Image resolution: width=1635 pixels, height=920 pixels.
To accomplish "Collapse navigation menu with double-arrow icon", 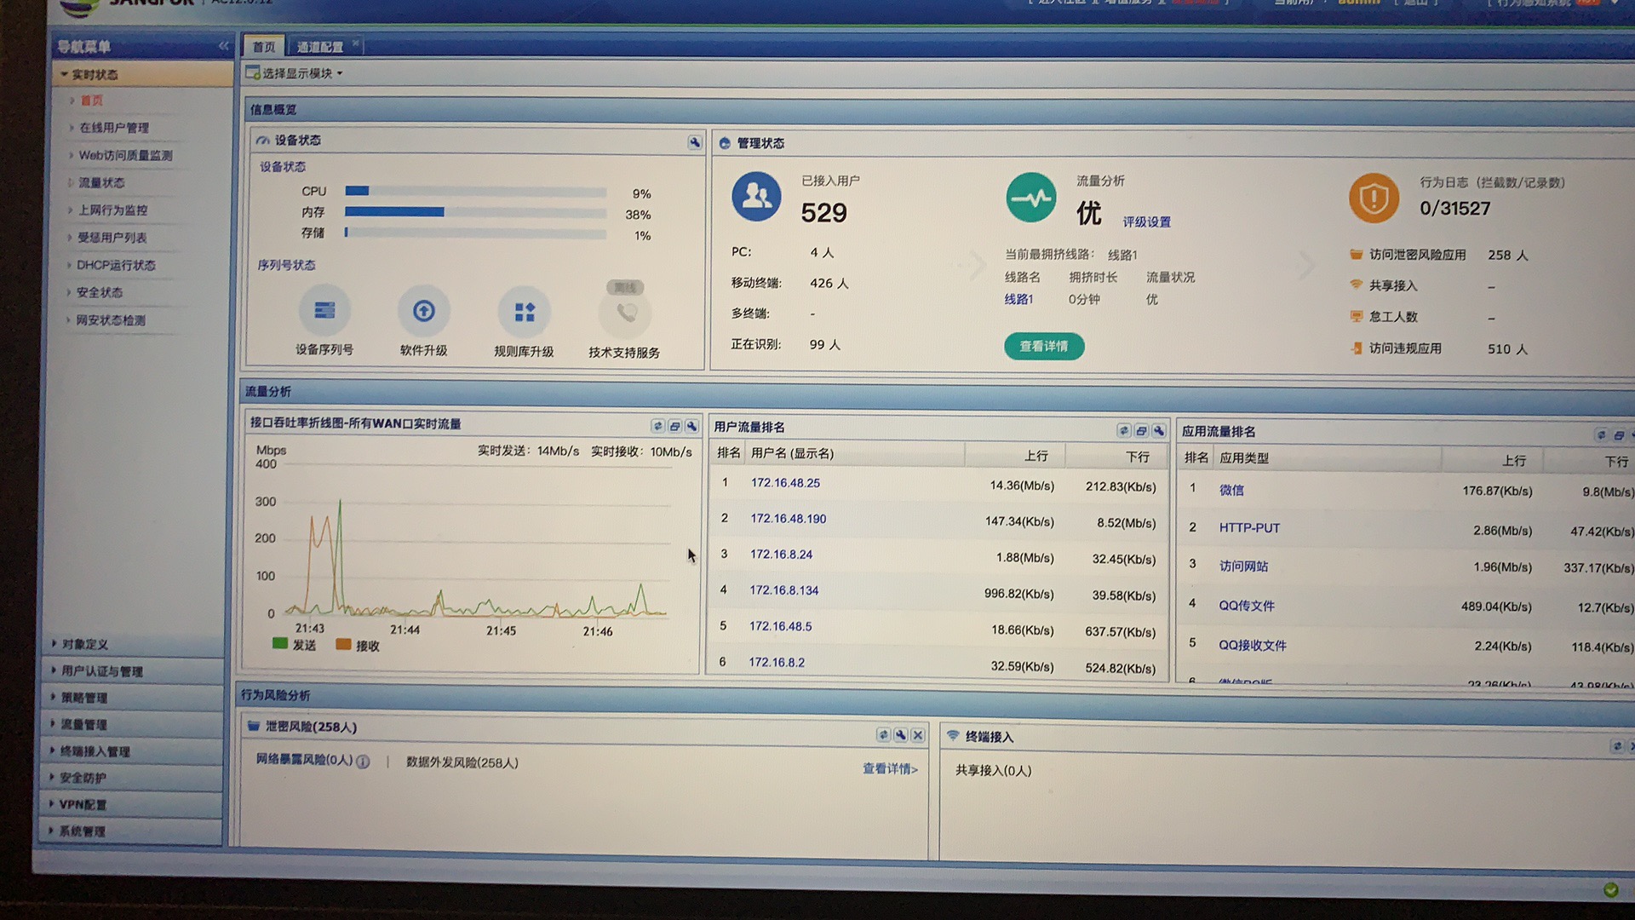I will click(x=223, y=46).
